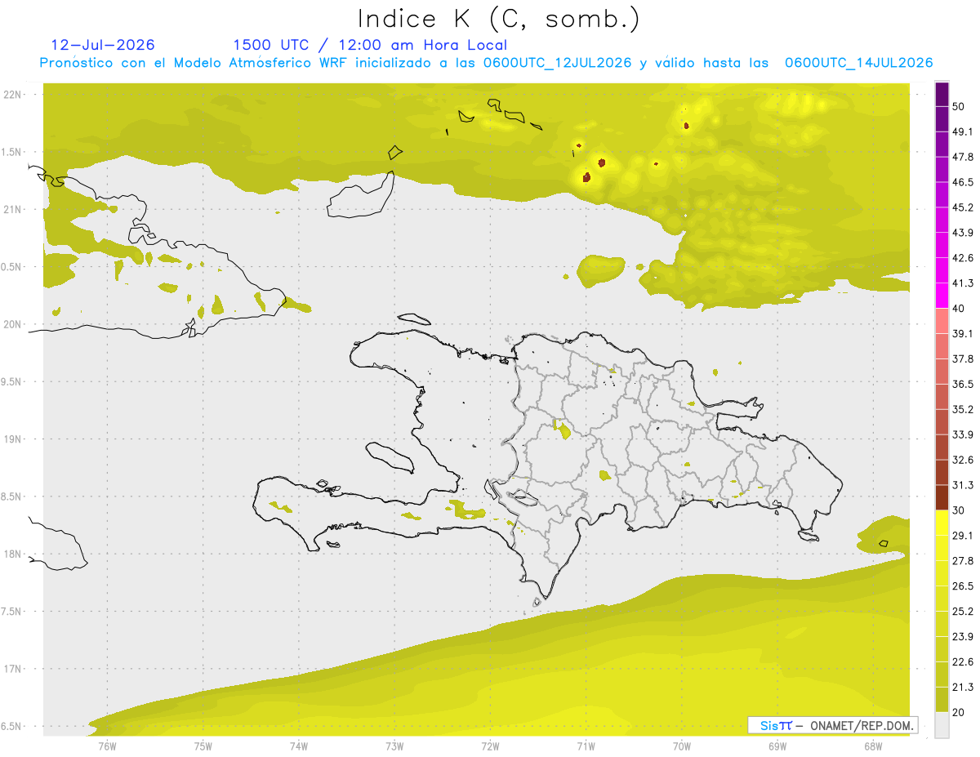Click the colorbar value "20"
Image resolution: width=980 pixels, height=757 pixels.
pos(959,713)
